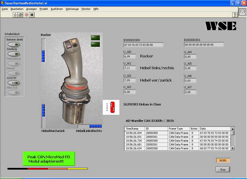This screenshot has height=179, width=247.
Task: Click the VI icon pane in top-right corner
Action: (x=242, y=12)
